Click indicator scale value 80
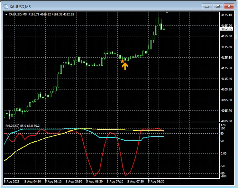 (x=222, y=134)
